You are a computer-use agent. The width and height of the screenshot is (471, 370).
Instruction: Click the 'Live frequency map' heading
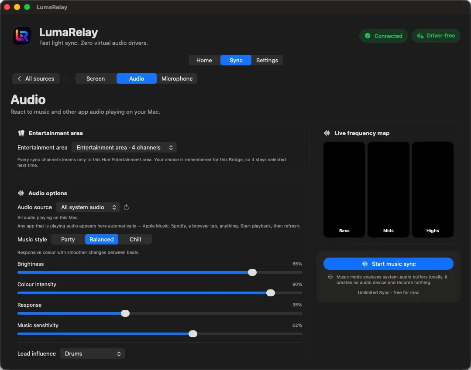362,133
